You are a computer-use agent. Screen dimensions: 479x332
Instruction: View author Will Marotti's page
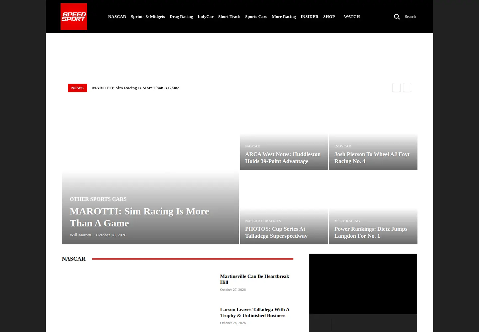tap(80, 235)
